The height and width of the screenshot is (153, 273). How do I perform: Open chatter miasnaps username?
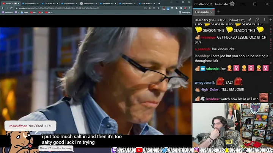208,37
